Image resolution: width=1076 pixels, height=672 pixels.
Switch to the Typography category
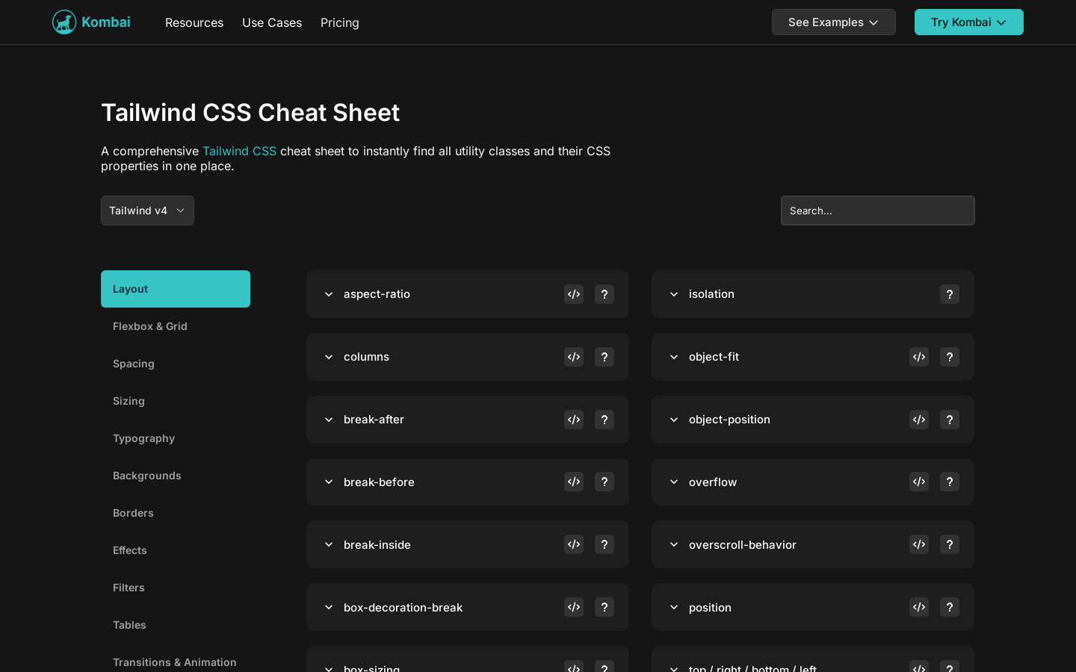pyautogui.click(x=143, y=438)
